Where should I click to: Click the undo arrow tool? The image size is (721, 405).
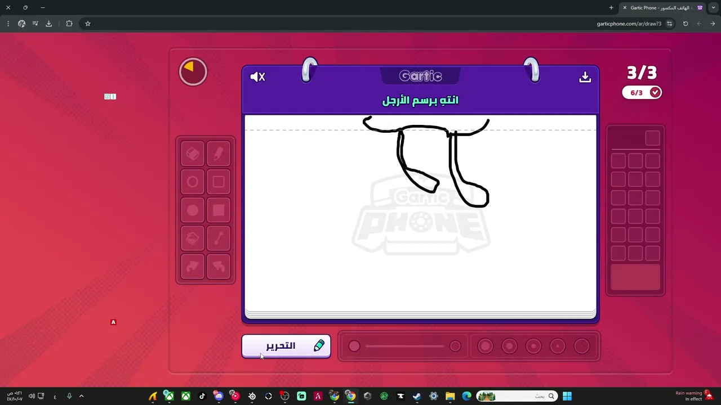pos(219,267)
